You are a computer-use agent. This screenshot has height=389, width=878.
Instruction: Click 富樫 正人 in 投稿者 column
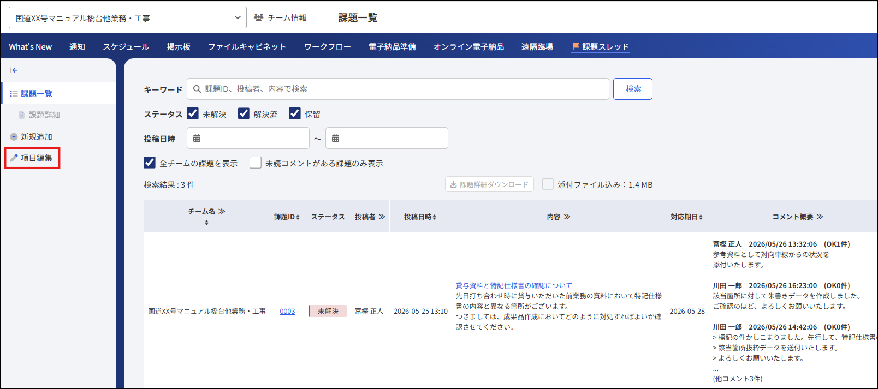click(369, 312)
